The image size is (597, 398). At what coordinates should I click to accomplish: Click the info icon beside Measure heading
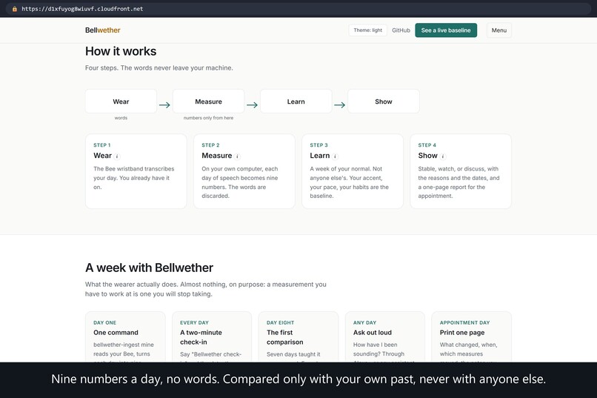(x=237, y=156)
